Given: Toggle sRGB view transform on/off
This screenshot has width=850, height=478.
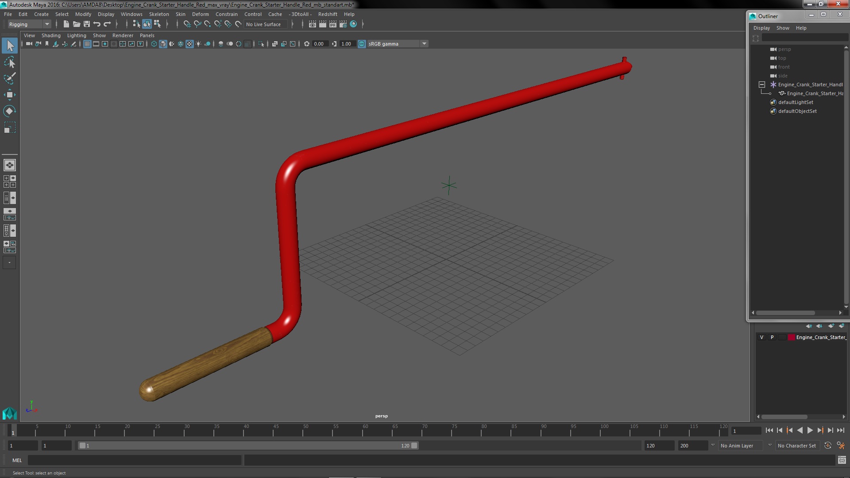Looking at the screenshot, I should [x=362, y=44].
